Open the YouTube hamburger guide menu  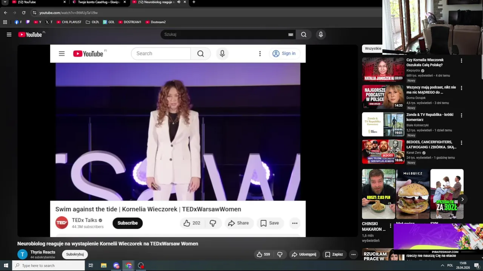(x=9, y=35)
